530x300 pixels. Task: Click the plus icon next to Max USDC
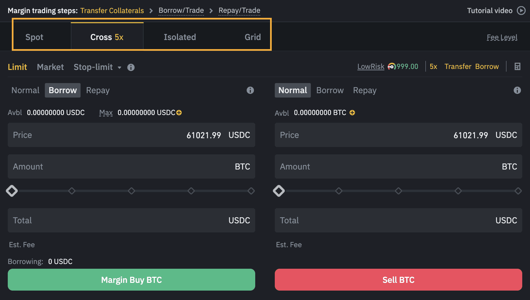[x=179, y=113]
